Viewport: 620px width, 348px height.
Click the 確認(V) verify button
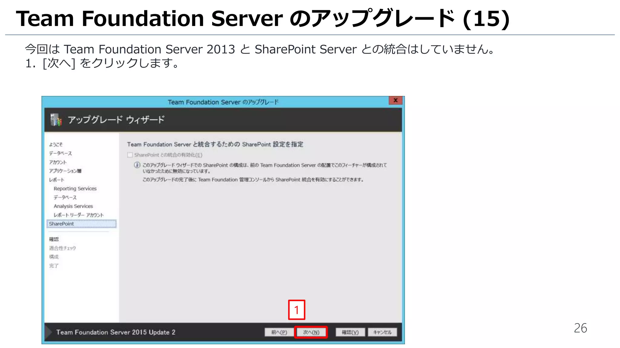pos(350,332)
